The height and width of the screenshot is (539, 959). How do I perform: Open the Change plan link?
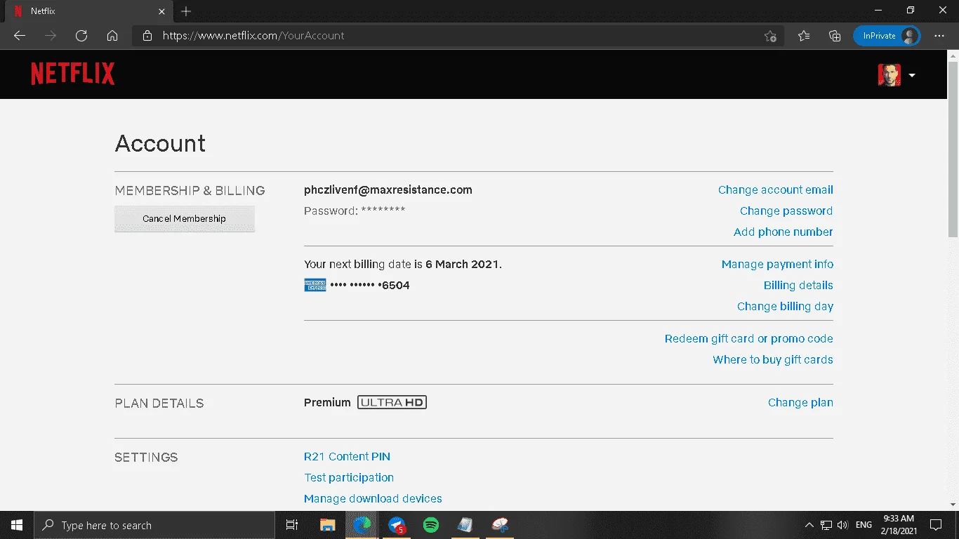click(800, 402)
